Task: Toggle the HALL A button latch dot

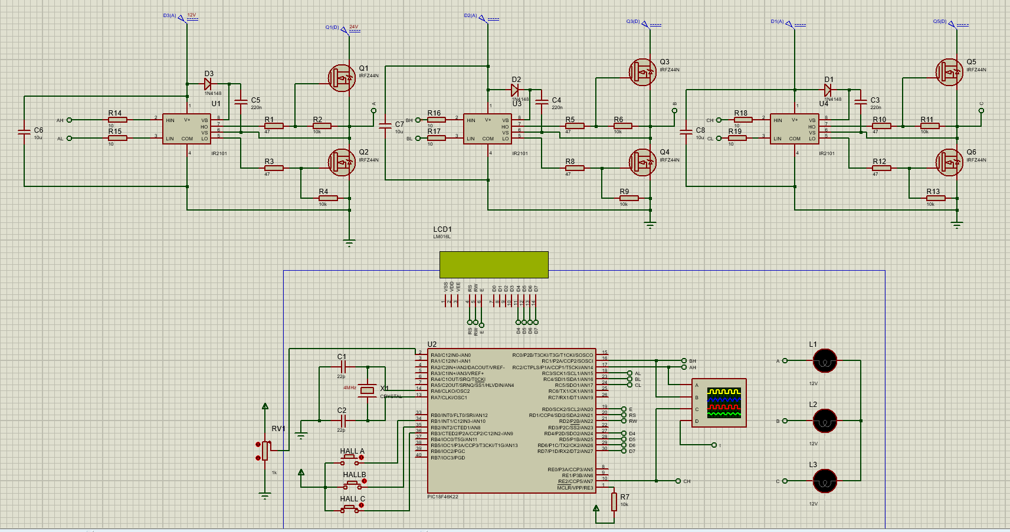Action: pos(362,457)
